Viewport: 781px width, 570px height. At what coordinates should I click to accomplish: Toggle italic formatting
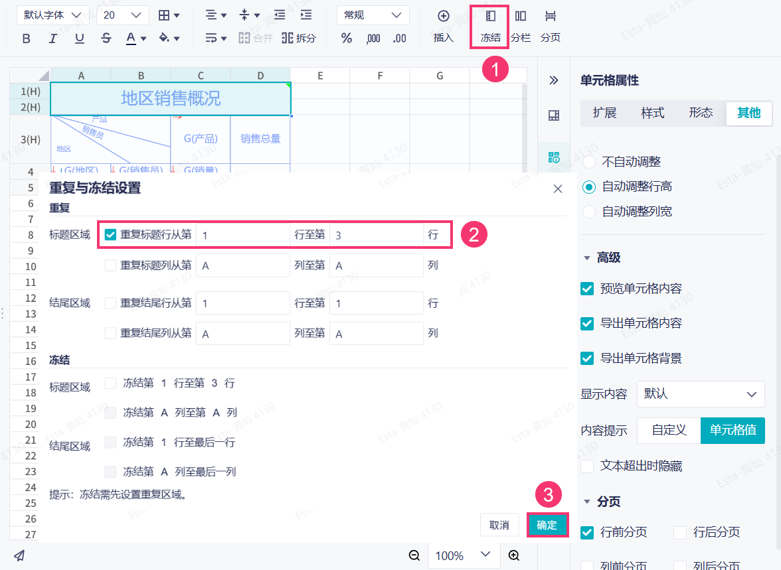(x=53, y=38)
